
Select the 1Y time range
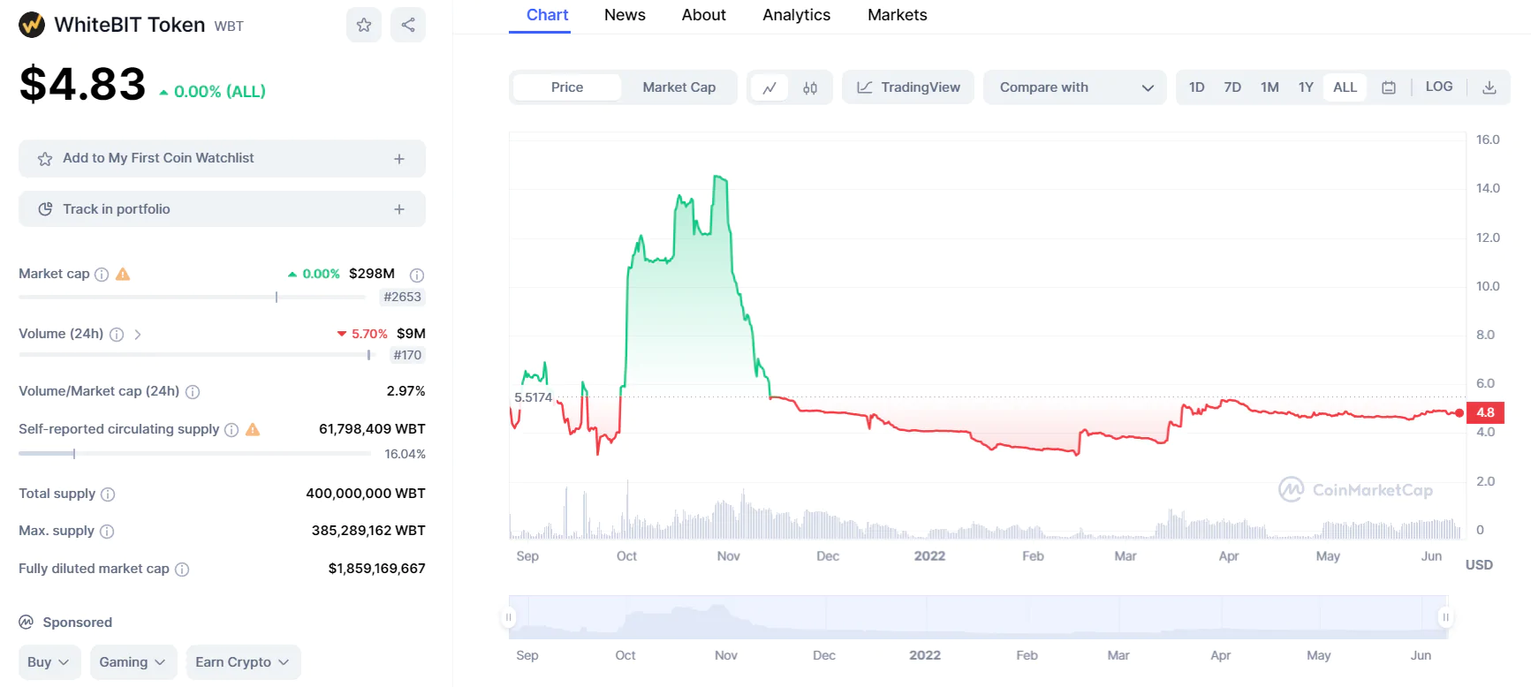coord(1306,87)
